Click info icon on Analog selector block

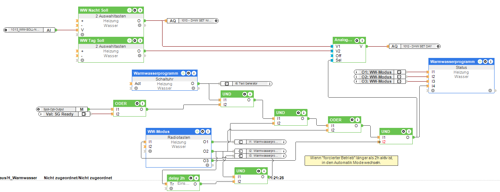coord(362,40)
